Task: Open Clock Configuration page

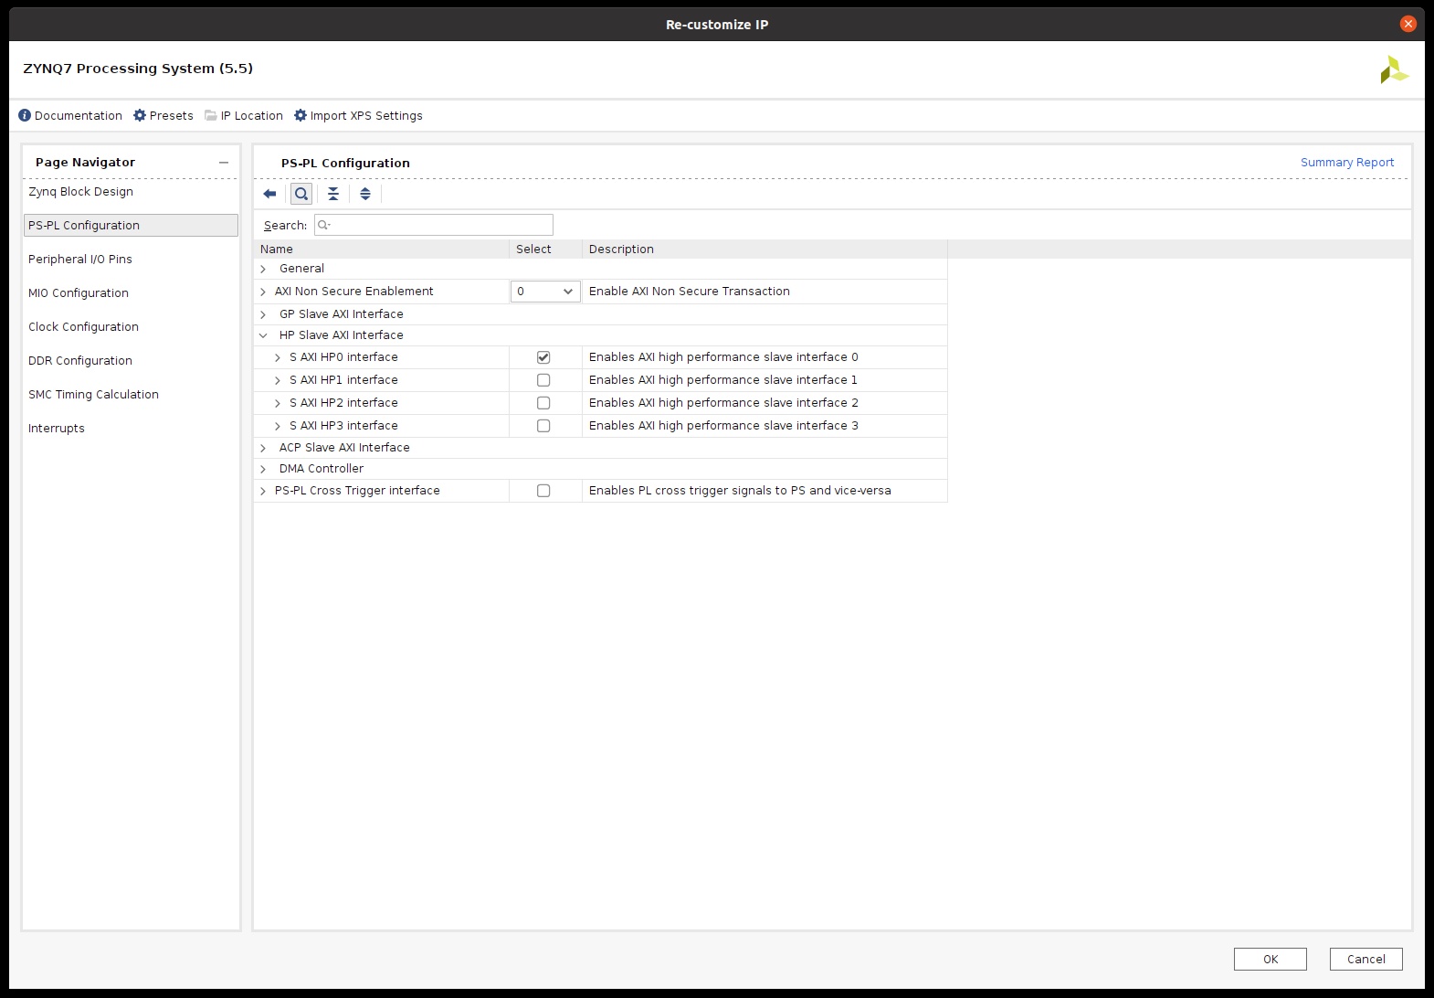Action: [x=83, y=326]
